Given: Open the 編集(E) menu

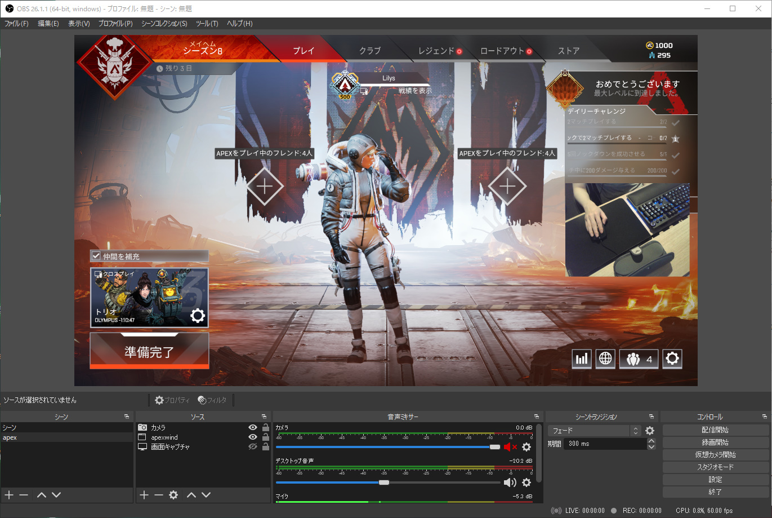Looking at the screenshot, I should tap(48, 24).
